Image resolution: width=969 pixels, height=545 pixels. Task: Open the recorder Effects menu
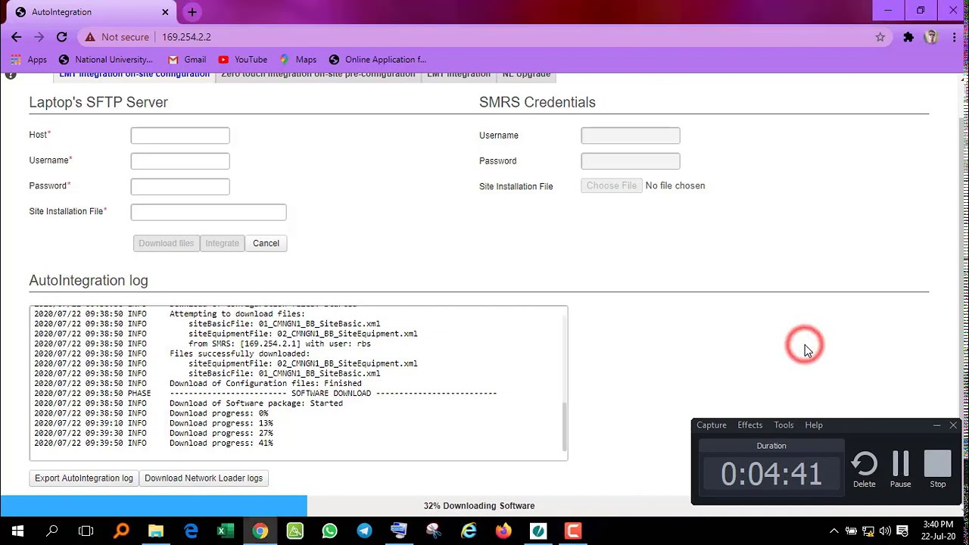coord(750,425)
